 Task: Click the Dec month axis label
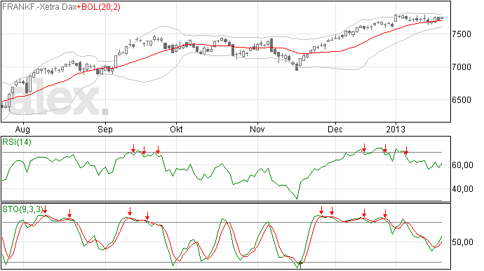[x=335, y=129]
